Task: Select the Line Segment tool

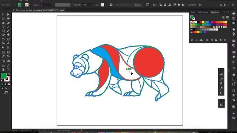Action: (x=8, y=27)
